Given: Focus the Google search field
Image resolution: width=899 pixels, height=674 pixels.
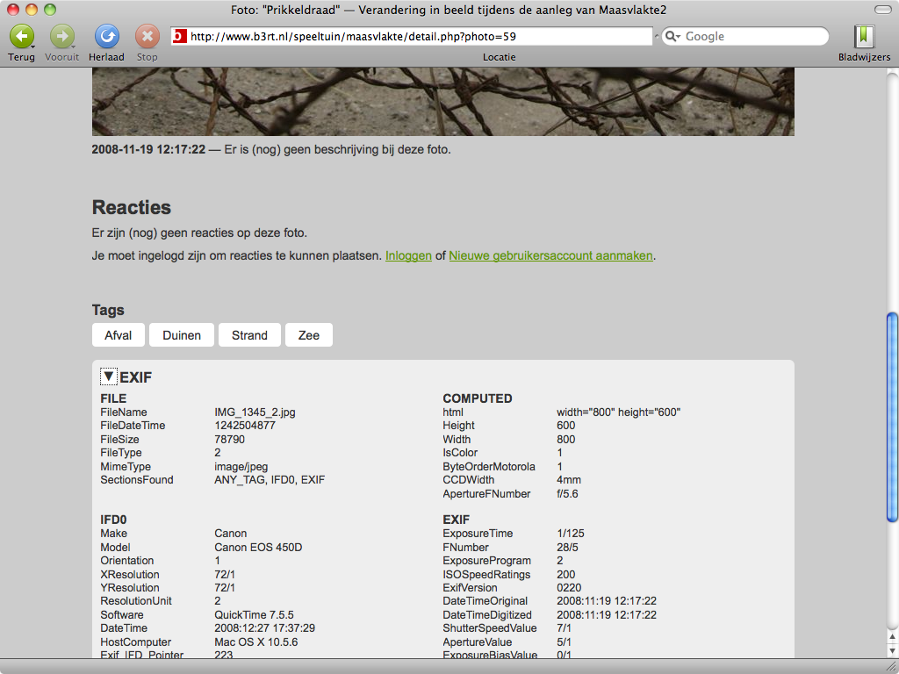Looking at the screenshot, I should [x=745, y=36].
